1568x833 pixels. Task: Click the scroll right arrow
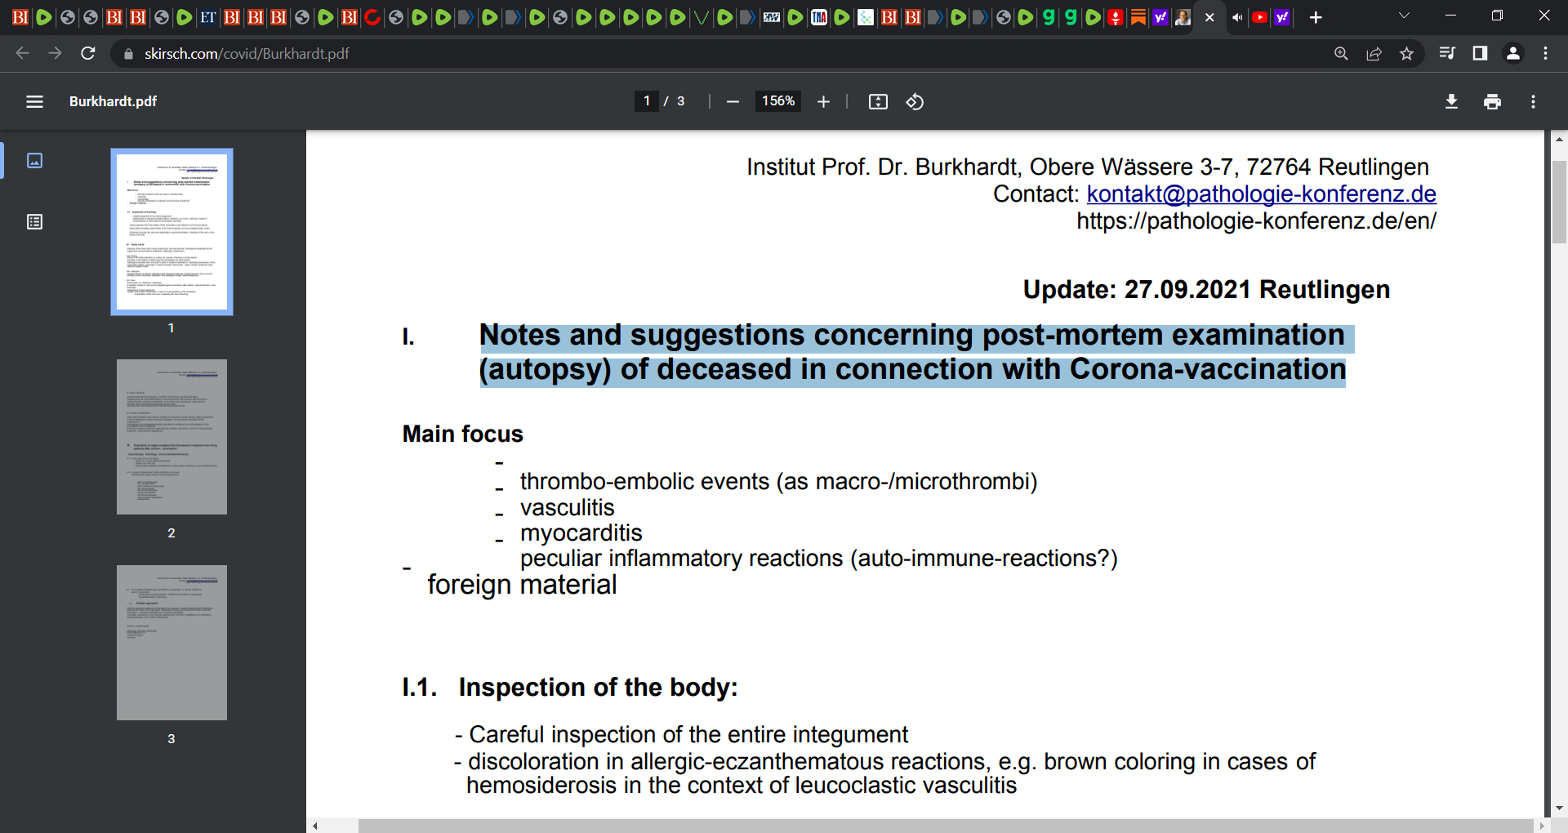click(1542, 826)
